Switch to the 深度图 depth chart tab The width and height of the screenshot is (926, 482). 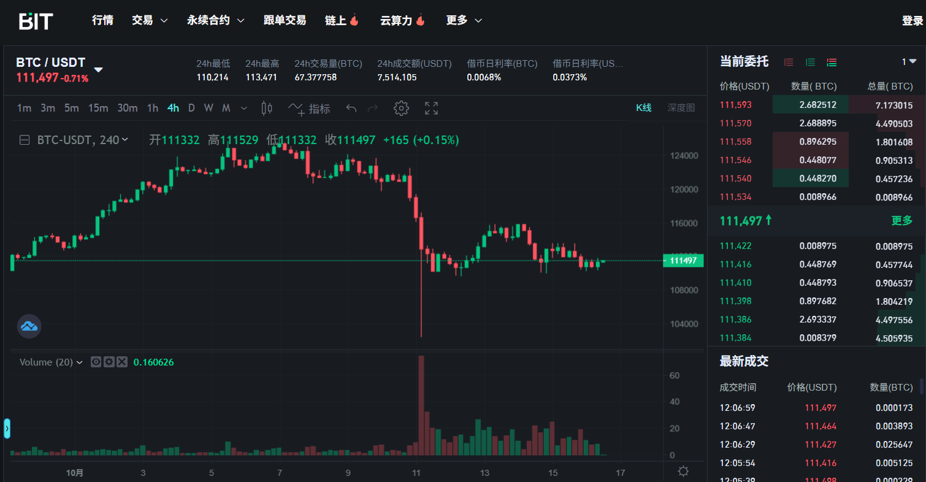[681, 108]
